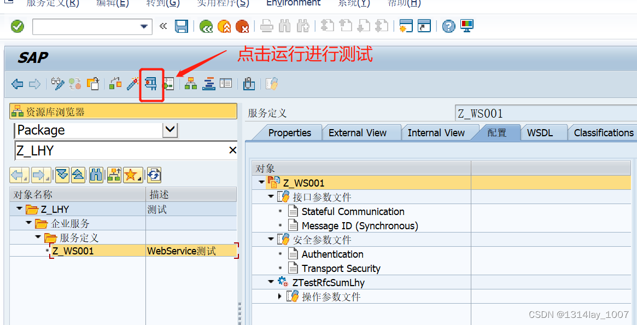637x325 pixels.
Task: Clear the Z_LHY field with X button
Action: tap(232, 150)
